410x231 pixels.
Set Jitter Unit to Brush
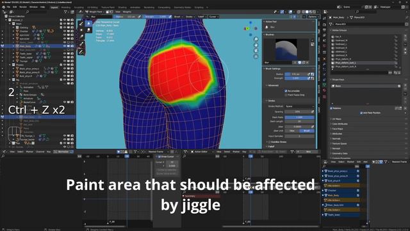point(307,131)
